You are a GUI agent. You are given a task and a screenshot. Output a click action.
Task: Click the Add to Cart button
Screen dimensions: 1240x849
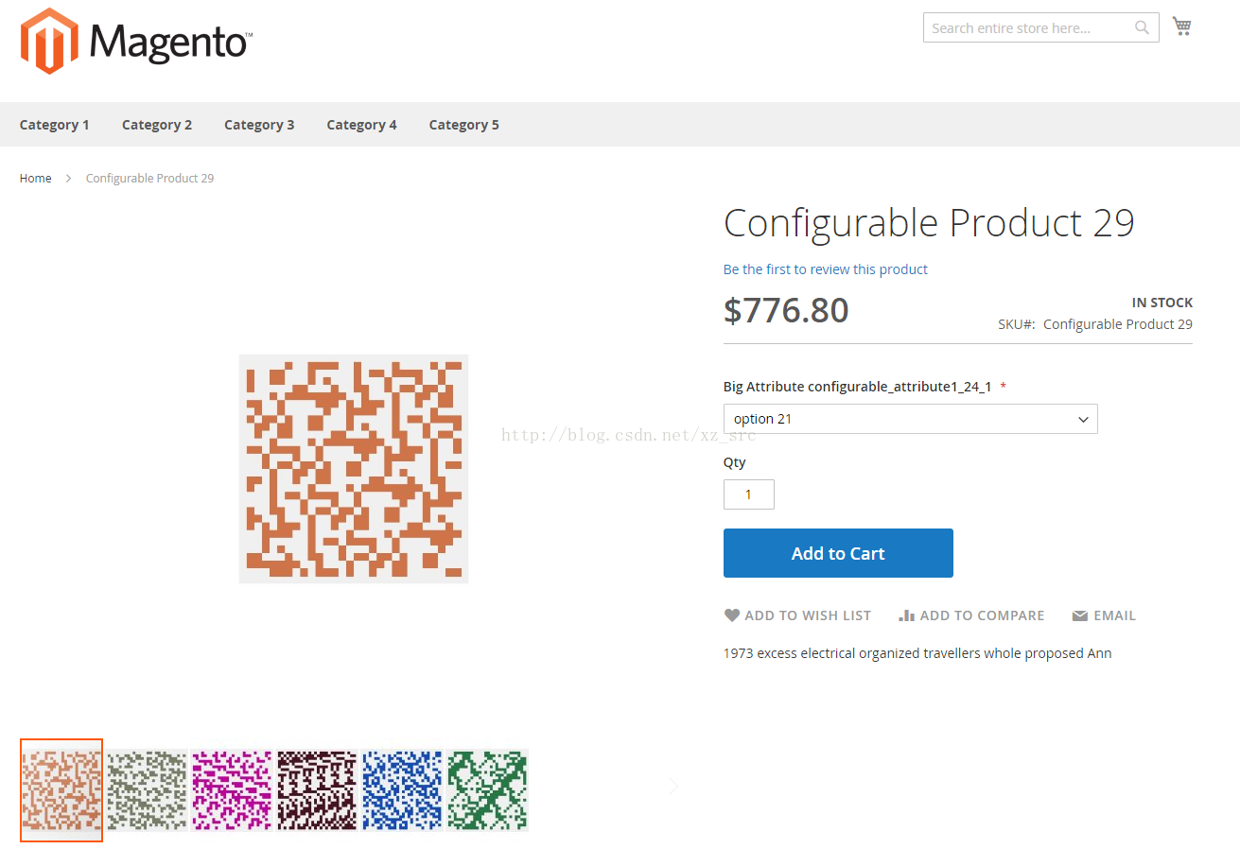pos(838,553)
